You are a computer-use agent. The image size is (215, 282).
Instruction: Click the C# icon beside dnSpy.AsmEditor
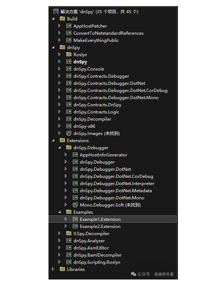69,248
